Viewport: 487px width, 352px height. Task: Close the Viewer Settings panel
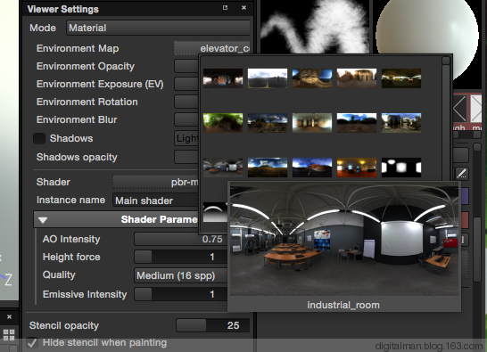(243, 8)
